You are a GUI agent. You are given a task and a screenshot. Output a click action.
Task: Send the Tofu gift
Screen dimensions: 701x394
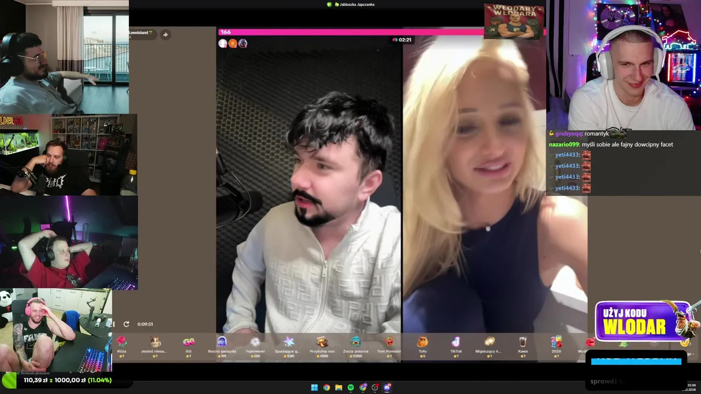[422, 346]
